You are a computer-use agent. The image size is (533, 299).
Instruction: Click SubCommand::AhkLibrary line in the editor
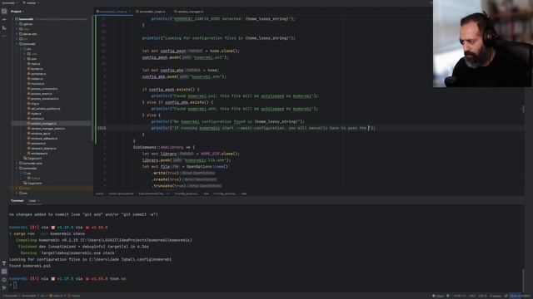(x=164, y=147)
